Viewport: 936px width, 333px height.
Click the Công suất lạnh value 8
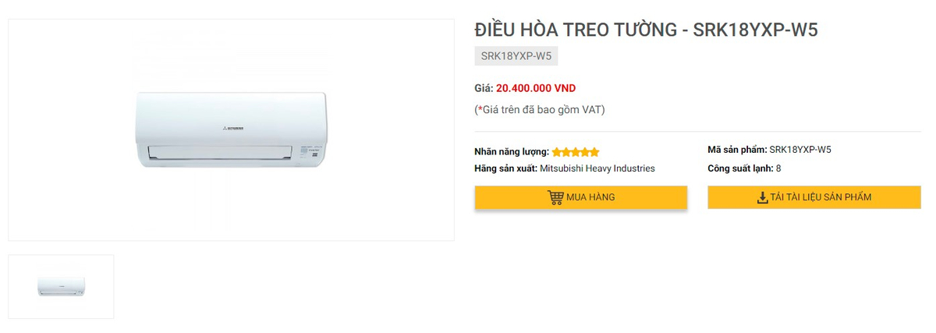pos(778,168)
